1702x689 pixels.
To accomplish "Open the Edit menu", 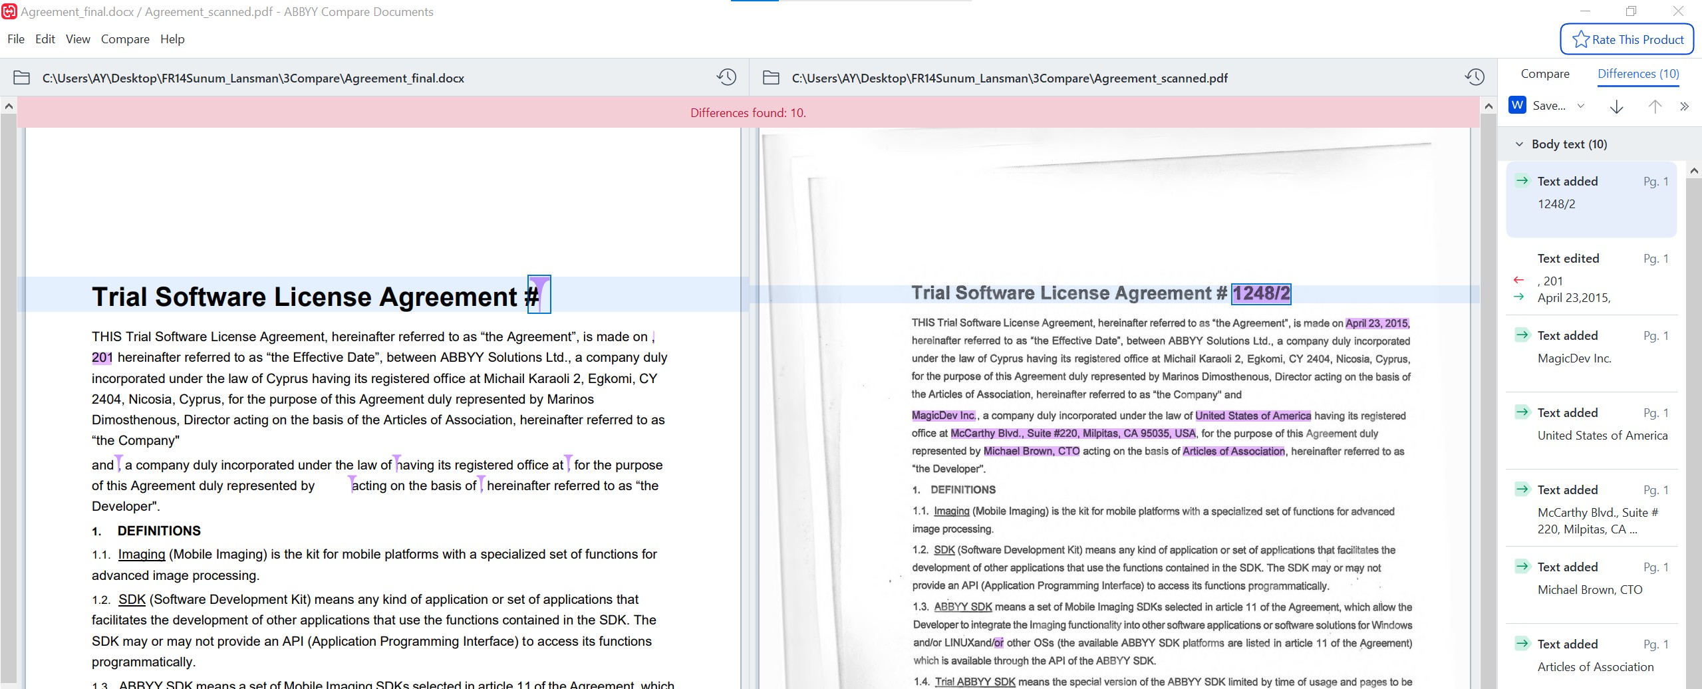I will coord(45,39).
